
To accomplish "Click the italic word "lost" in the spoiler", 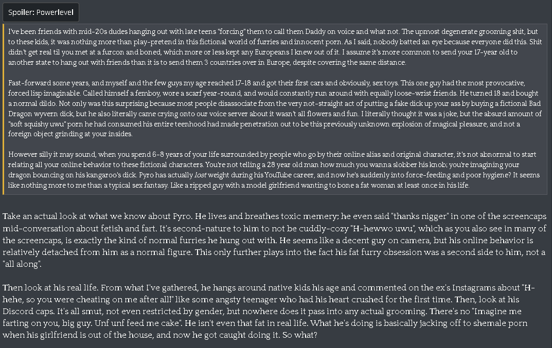I will [x=200, y=175].
